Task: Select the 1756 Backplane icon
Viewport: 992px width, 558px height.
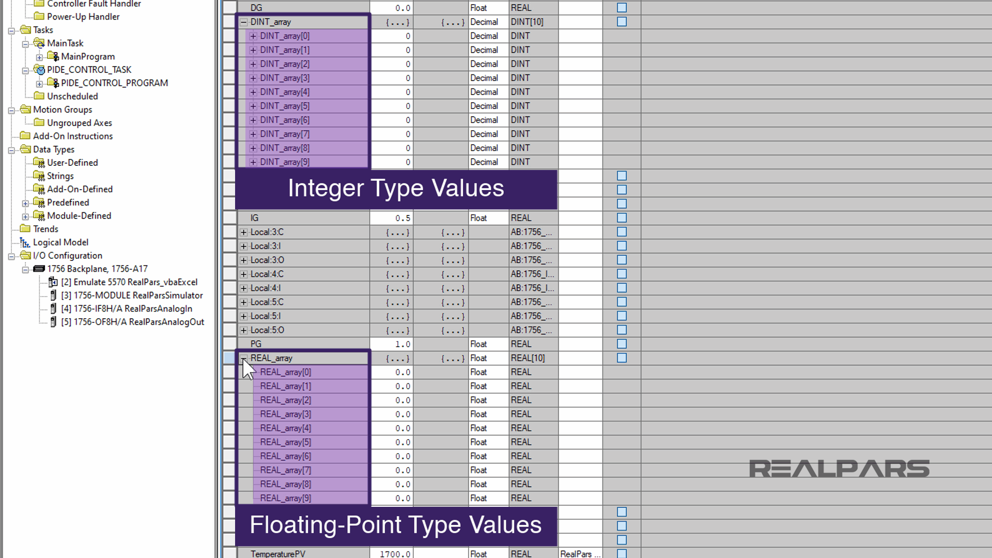Action: point(39,269)
